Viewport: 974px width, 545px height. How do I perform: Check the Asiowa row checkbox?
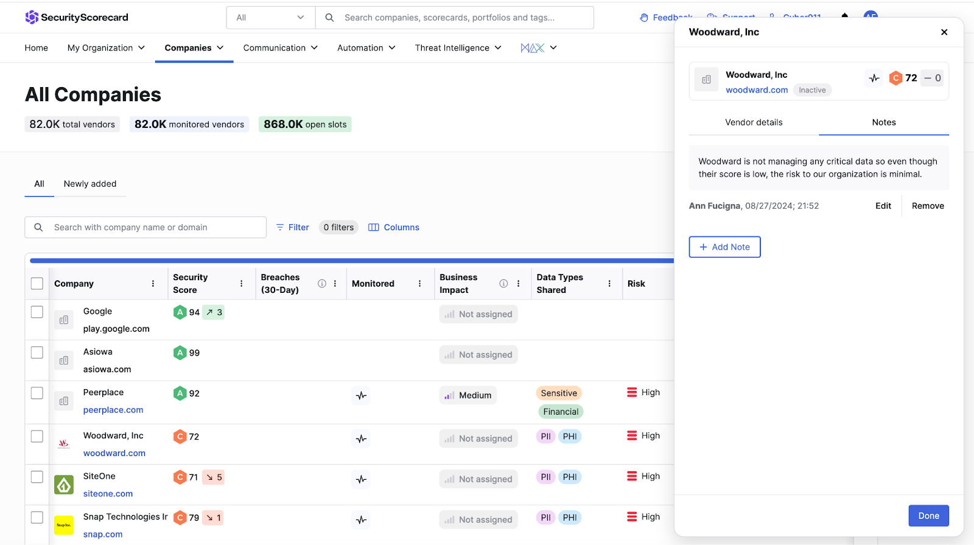[37, 353]
